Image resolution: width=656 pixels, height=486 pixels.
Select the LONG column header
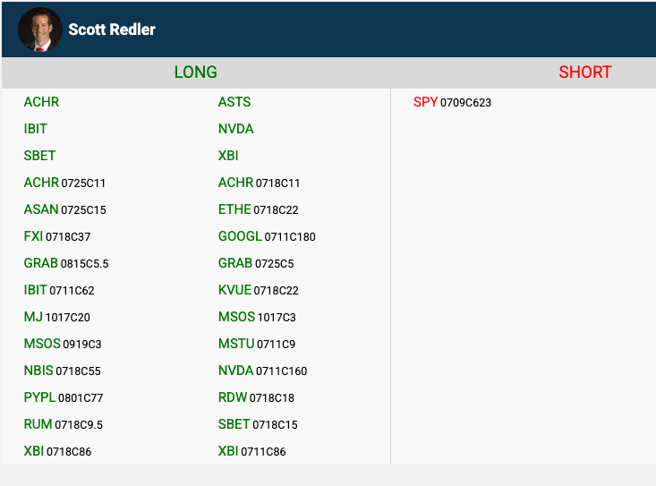tap(195, 72)
